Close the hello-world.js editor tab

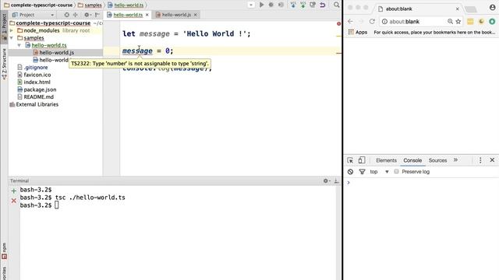196,15
